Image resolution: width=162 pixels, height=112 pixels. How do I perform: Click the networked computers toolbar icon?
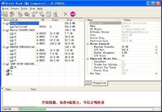pyautogui.click(x=12, y=14)
